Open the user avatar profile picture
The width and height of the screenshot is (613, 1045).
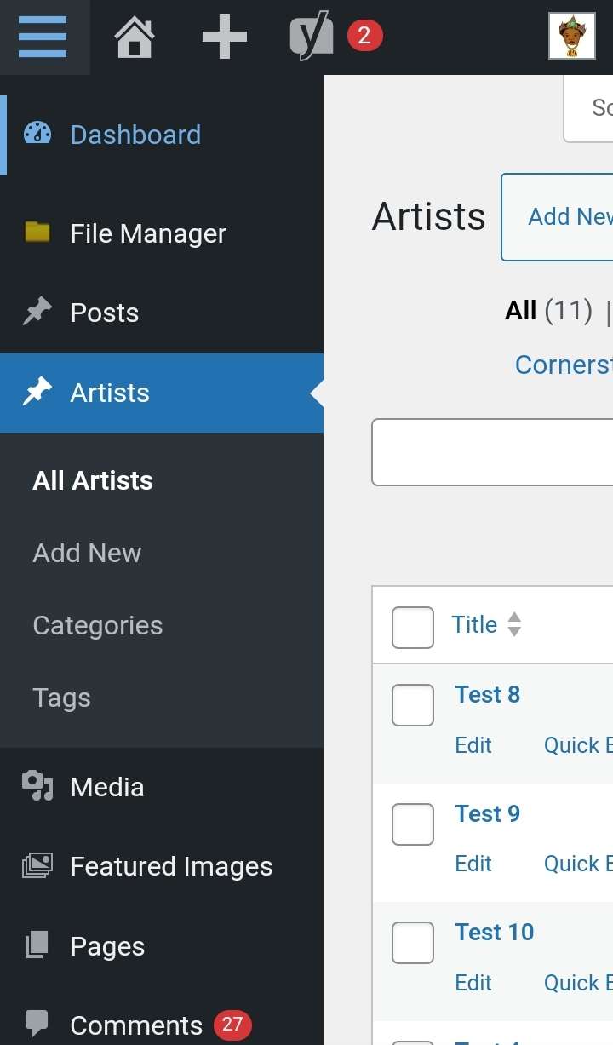(571, 36)
